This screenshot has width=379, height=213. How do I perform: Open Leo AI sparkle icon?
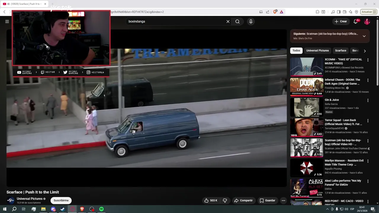[351, 12]
